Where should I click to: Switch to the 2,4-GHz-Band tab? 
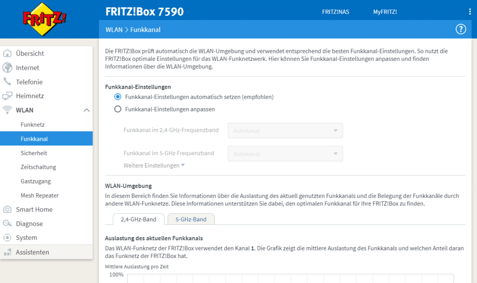pyautogui.click(x=138, y=219)
